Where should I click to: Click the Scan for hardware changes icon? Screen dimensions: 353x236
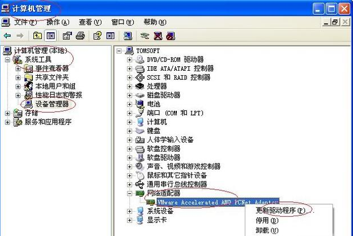coord(128,36)
